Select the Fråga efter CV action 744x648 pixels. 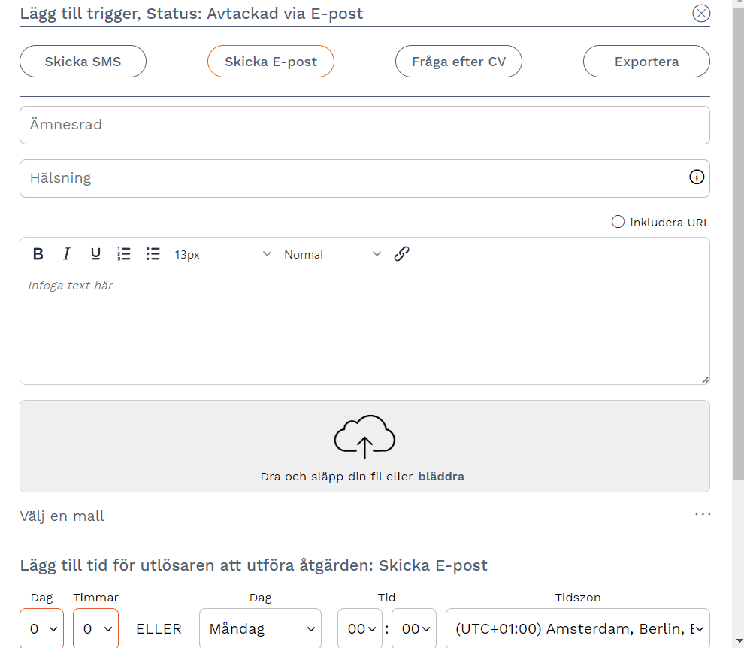[x=458, y=62]
